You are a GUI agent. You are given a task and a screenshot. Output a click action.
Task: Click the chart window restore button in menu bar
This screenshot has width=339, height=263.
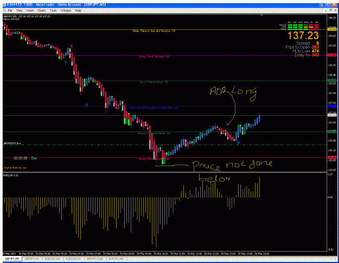[x=330, y=10]
